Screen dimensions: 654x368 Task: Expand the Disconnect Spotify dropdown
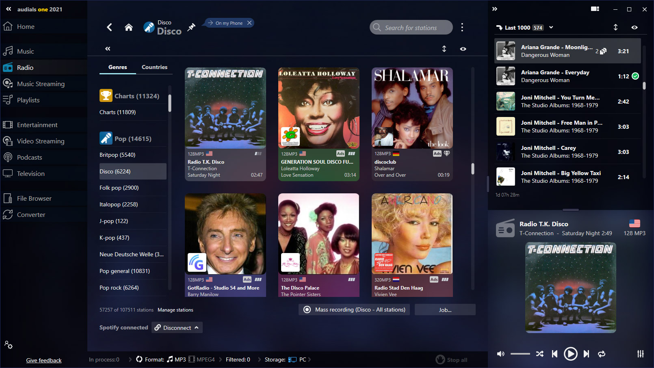tap(197, 327)
